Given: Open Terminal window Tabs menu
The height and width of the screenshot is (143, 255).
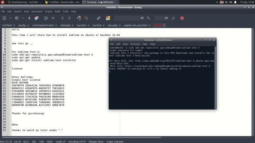Looking at the screenshot, I should [145, 44].
